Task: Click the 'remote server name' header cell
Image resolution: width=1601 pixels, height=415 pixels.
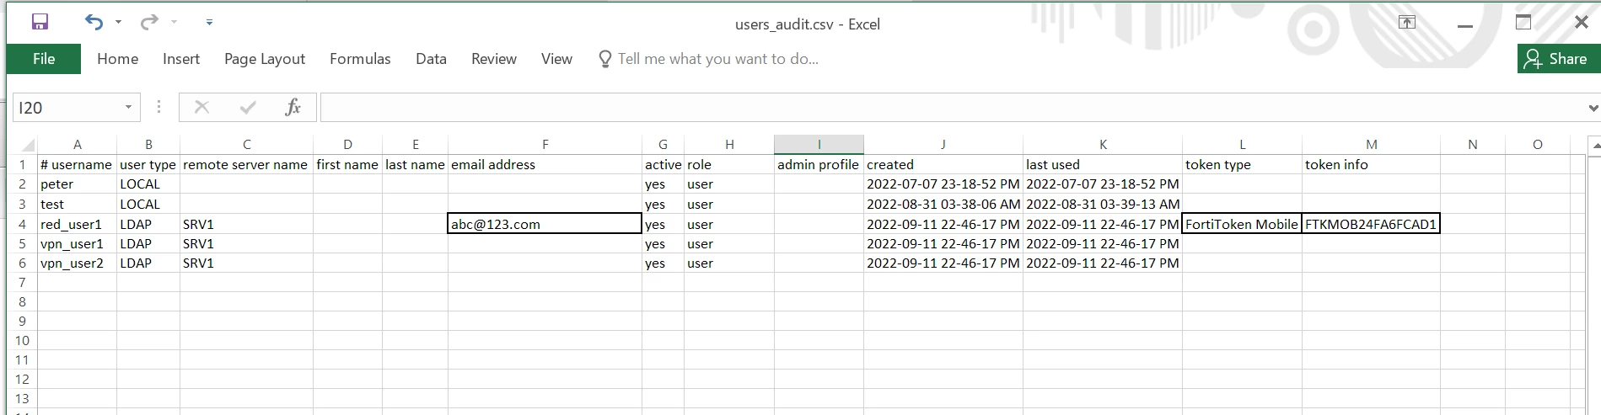Action: coord(246,165)
